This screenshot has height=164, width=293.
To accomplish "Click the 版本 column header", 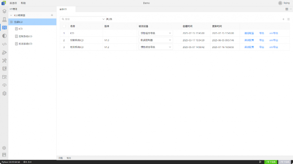I will 107,26.
